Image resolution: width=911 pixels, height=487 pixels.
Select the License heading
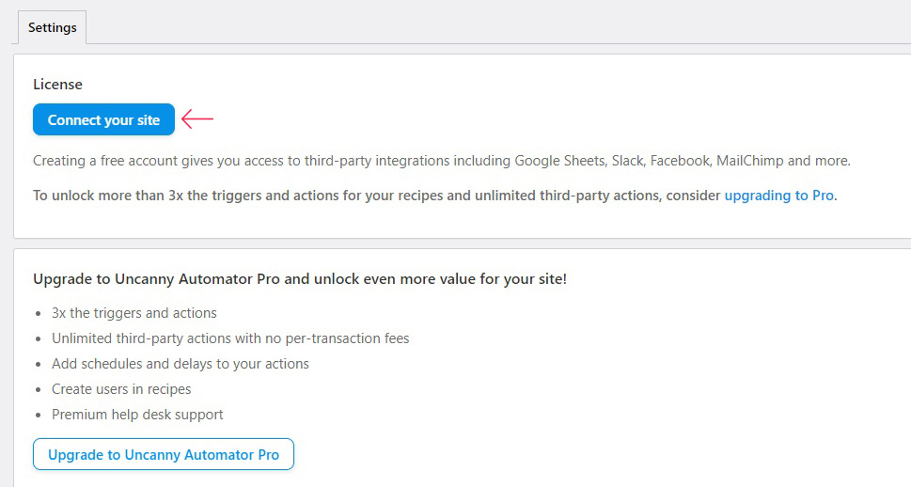[x=57, y=85]
